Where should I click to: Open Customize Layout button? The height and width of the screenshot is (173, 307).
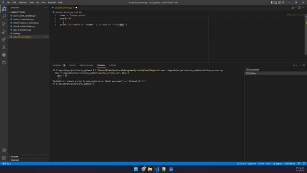[283, 2]
